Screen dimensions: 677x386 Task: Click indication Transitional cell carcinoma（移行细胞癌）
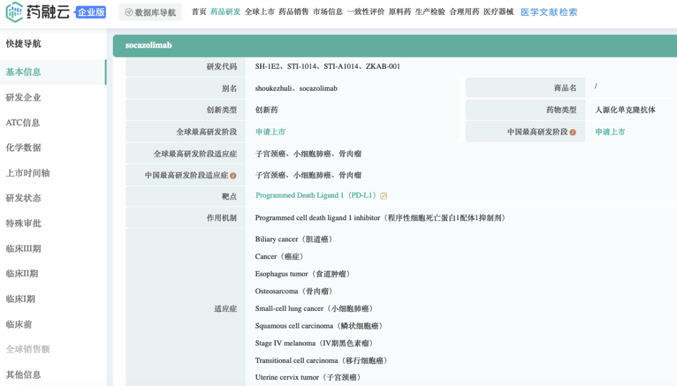(x=321, y=360)
